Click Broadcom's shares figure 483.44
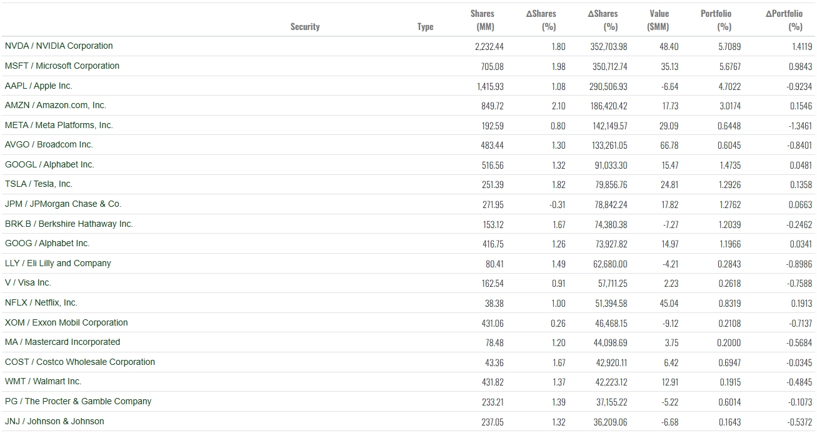817x433 pixels. pyautogui.click(x=493, y=146)
